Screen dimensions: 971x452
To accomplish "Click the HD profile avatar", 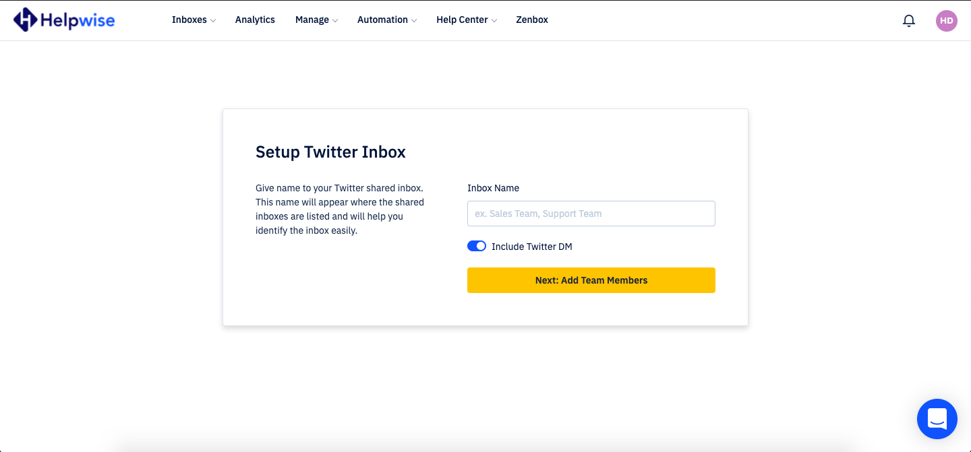I will click(x=946, y=21).
